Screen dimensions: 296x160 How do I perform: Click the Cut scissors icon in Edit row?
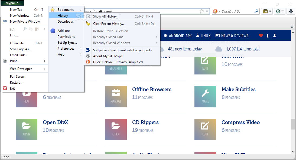pos(25,29)
